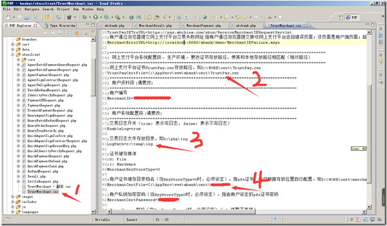Click the green Run play icon

point(95,17)
